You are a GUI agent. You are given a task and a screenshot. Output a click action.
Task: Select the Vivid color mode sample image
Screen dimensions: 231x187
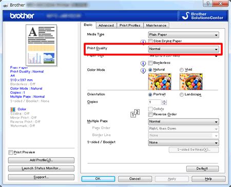[x=191, y=81]
